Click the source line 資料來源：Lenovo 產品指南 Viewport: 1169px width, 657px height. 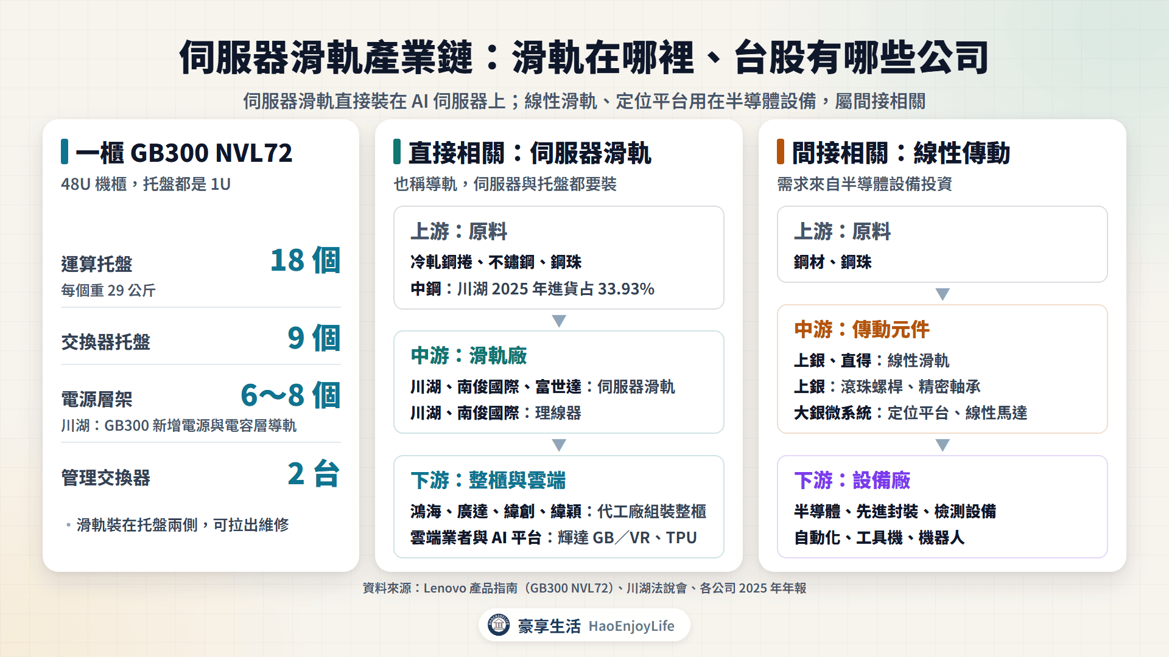[x=584, y=588]
